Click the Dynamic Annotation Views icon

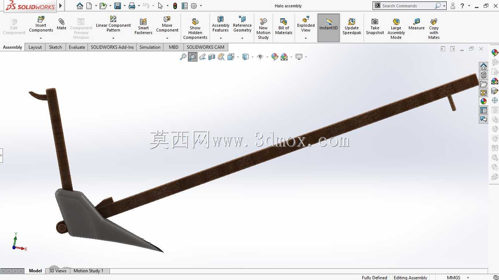(x=221, y=57)
